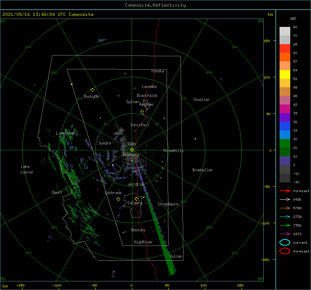311x290 pixels.
Task: Click the Strathmore label
Action: pyautogui.click(x=168, y=204)
